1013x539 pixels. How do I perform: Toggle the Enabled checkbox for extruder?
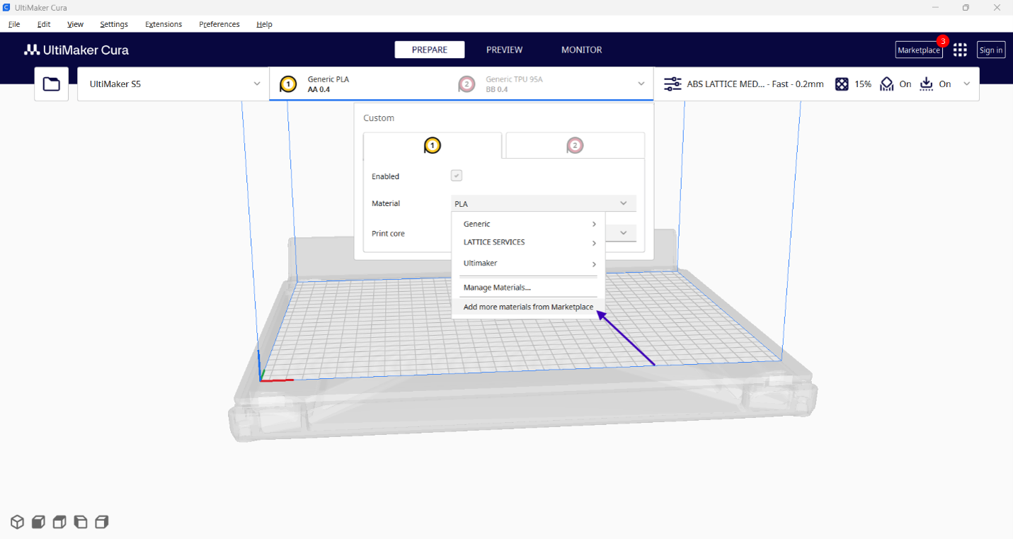tap(457, 176)
